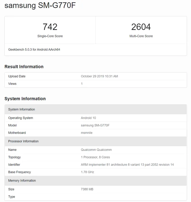Image resolution: width=191 pixels, height=202 pixels.
Task: Select the ARM implementer identifier string
Action: (127, 165)
